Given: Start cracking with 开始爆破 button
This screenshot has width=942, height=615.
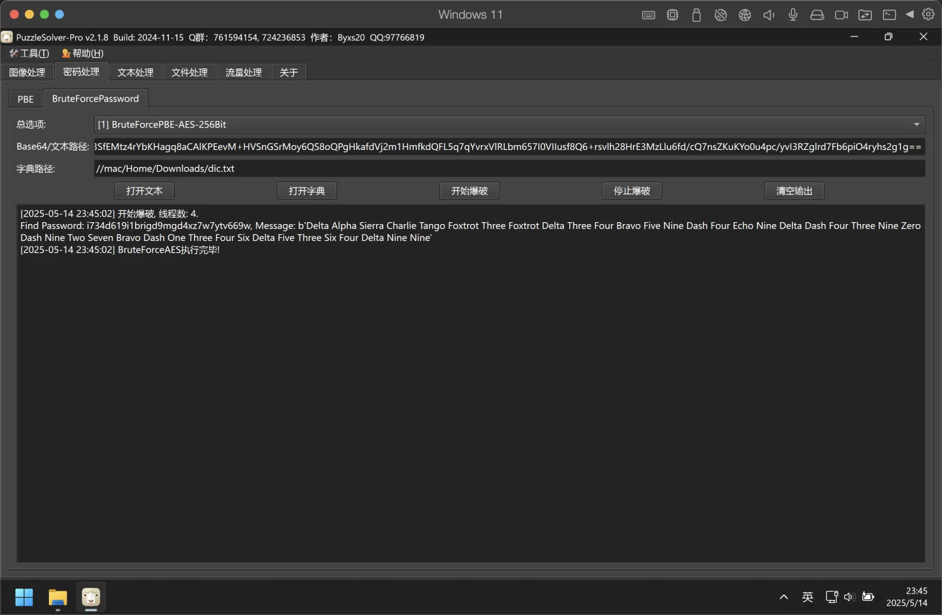Looking at the screenshot, I should click(470, 191).
